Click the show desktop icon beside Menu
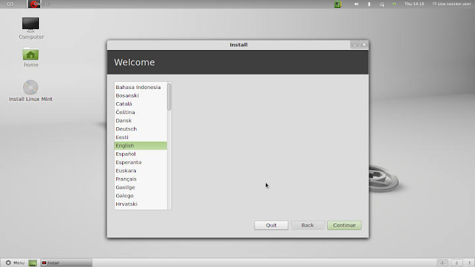The width and height of the screenshot is (475, 267). coord(33,263)
